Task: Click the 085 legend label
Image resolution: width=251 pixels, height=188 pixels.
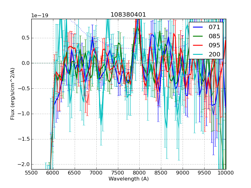Action: [x=215, y=36]
